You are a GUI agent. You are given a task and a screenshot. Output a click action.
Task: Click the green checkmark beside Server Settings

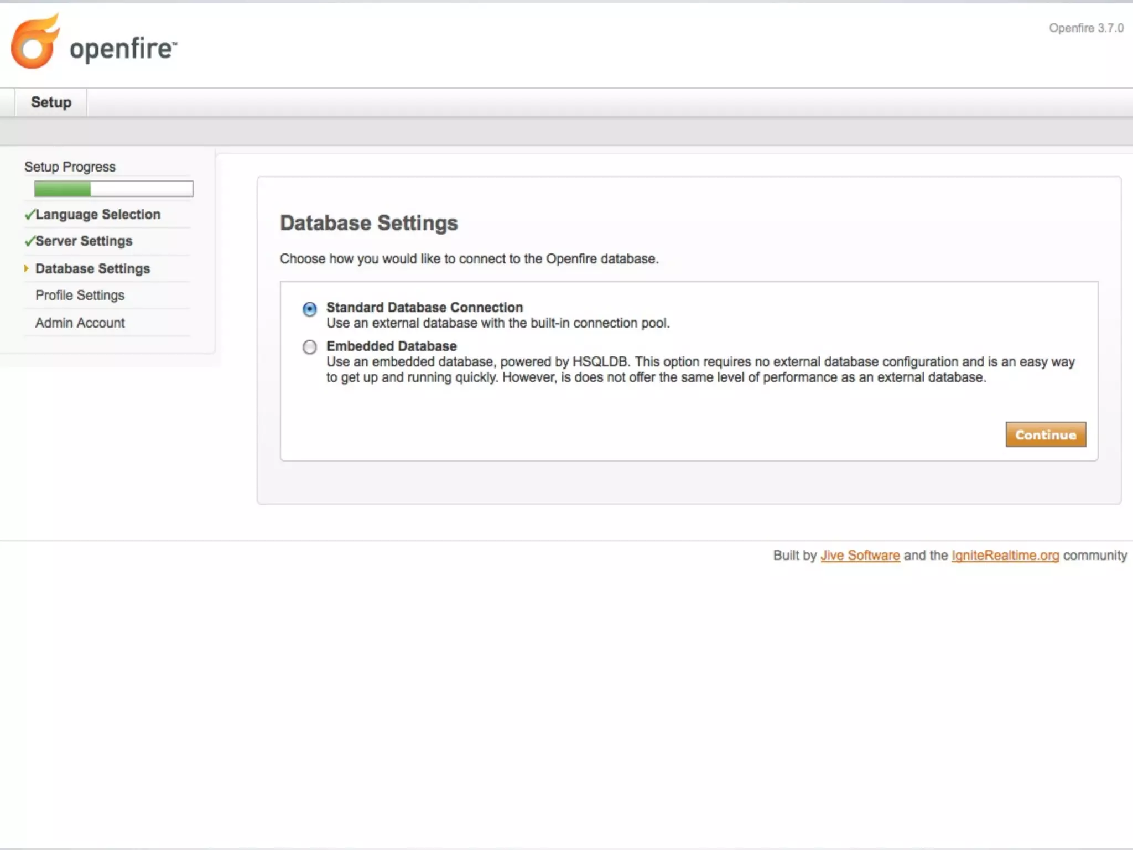(29, 241)
